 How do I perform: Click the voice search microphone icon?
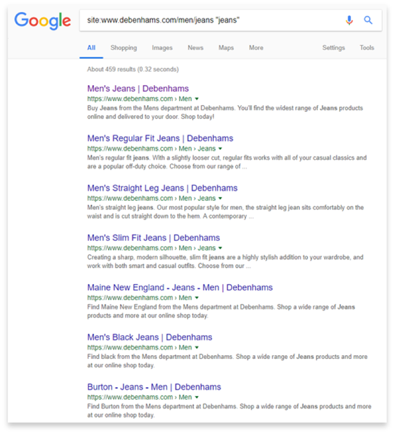click(349, 20)
